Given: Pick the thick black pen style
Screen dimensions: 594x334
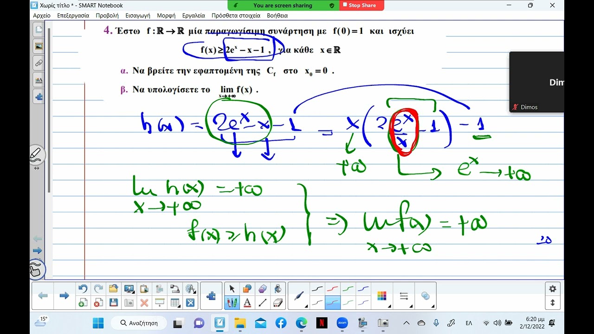Looking at the screenshot, I should pyautogui.click(x=317, y=289).
